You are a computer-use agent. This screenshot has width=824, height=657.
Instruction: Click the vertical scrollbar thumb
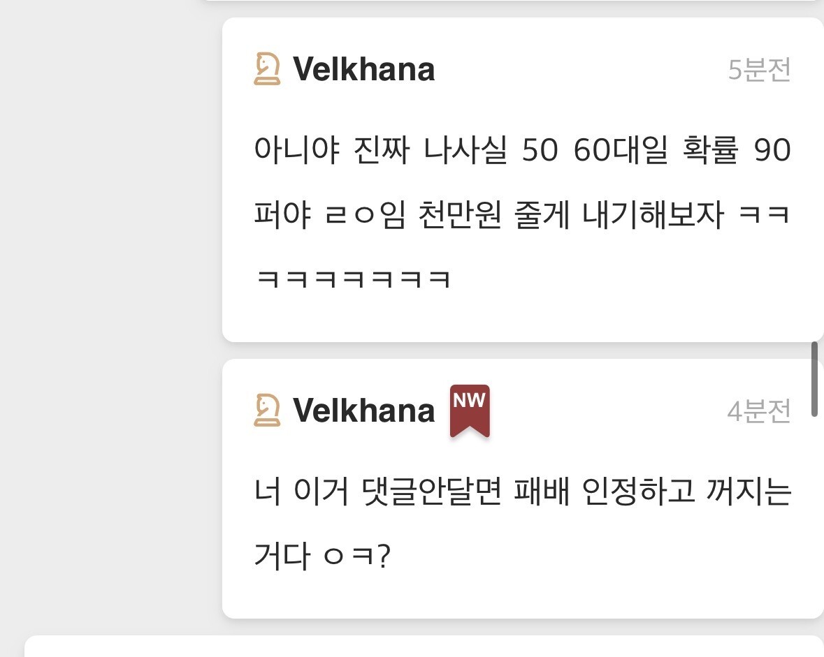click(814, 378)
